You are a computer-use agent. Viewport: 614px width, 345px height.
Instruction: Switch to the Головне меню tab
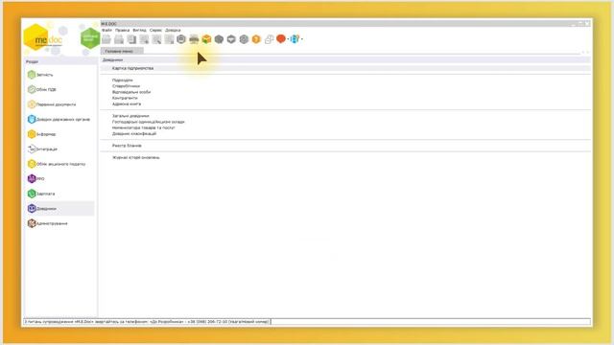pyautogui.click(x=122, y=51)
